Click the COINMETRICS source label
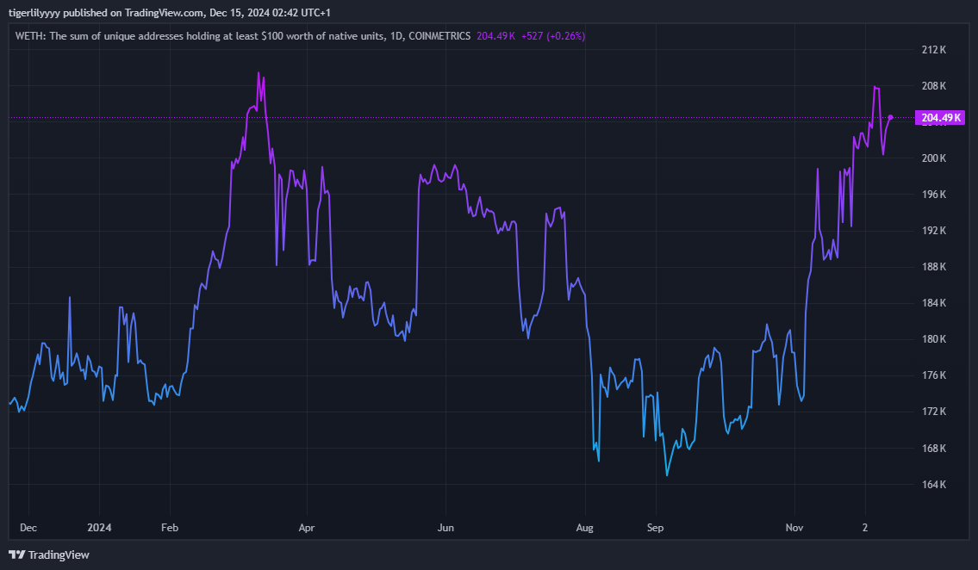 tap(439, 36)
